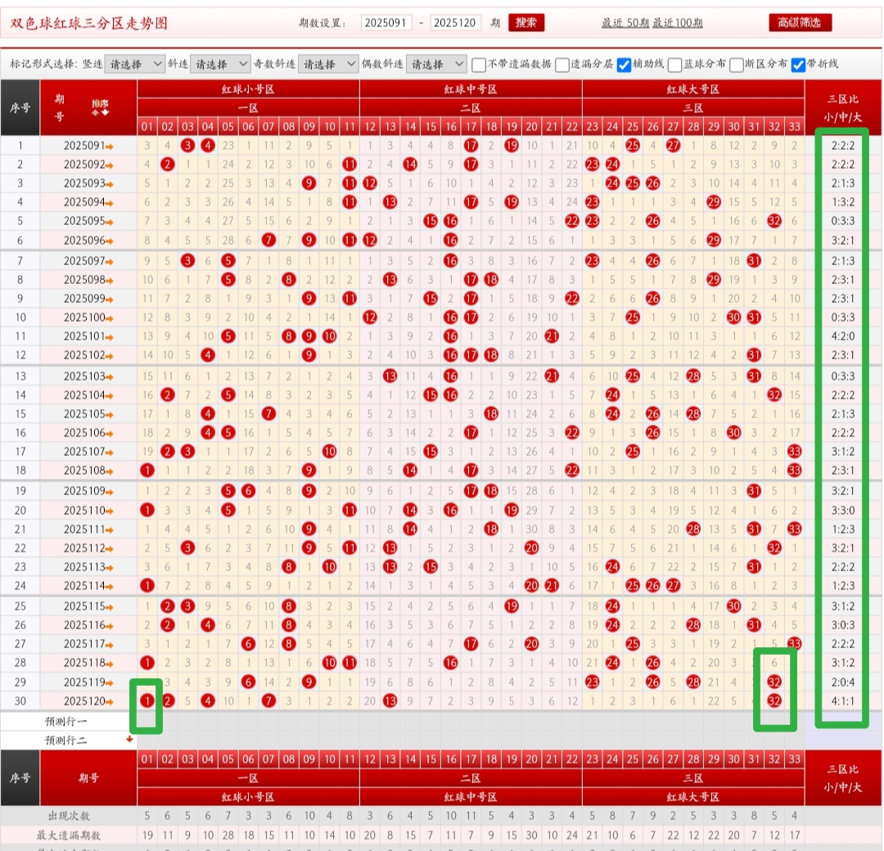Click the red 搜索 button

tap(526, 23)
